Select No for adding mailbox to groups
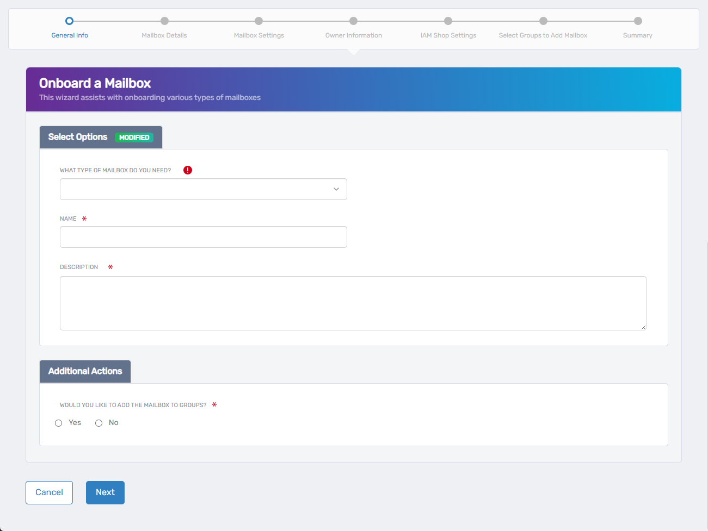This screenshot has width=708, height=531. [x=99, y=423]
